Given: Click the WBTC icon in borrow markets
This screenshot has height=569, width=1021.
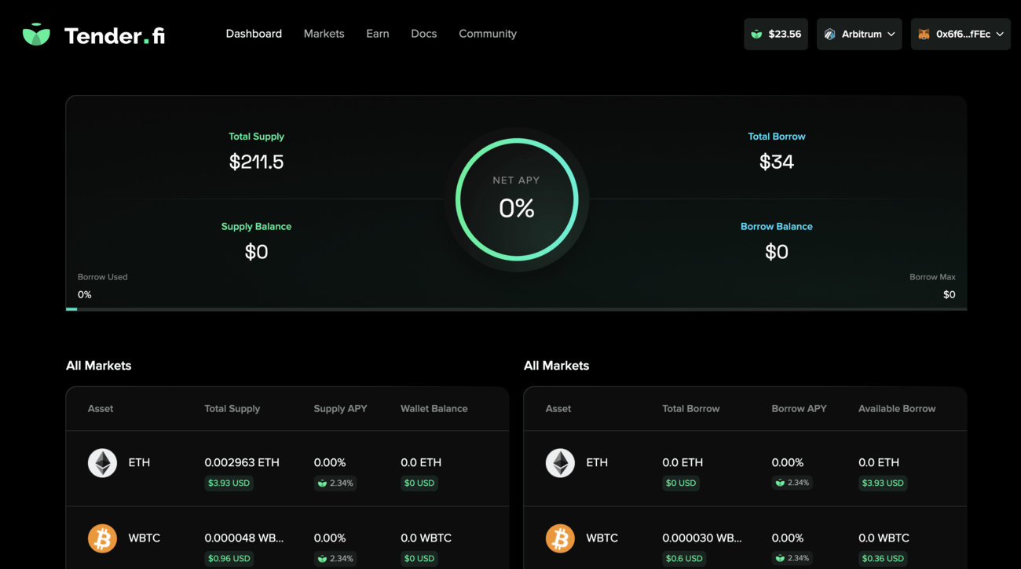Looking at the screenshot, I should point(560,538).
